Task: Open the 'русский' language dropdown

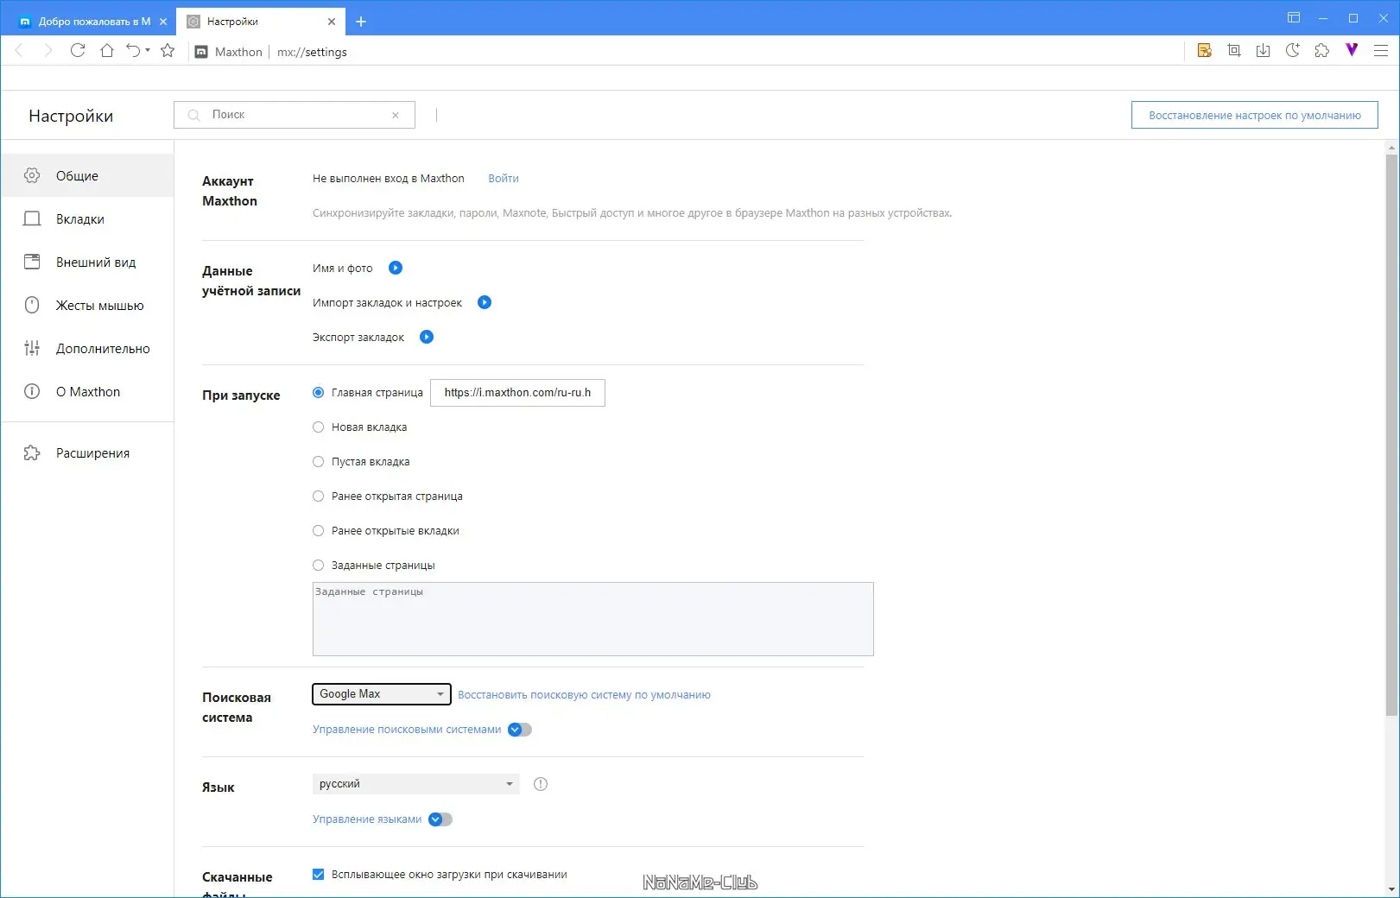Action: pyautogui.click(x=415, y=784)
